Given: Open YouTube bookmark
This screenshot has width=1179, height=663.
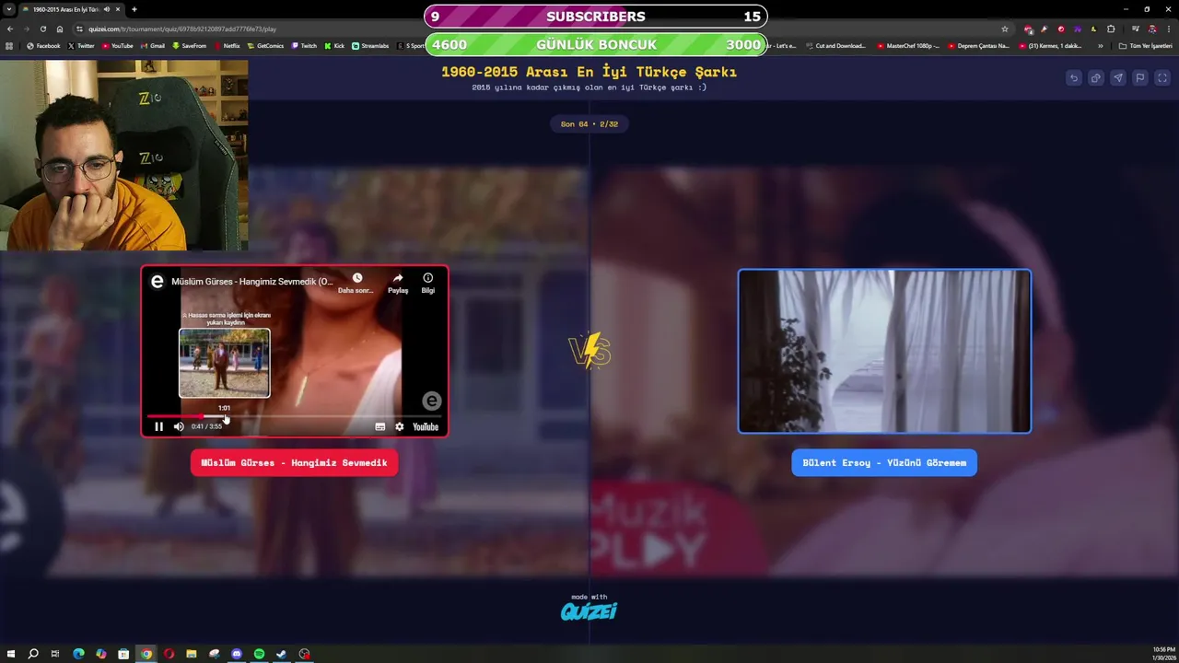Looking at the screenshot, I should 117,45.
